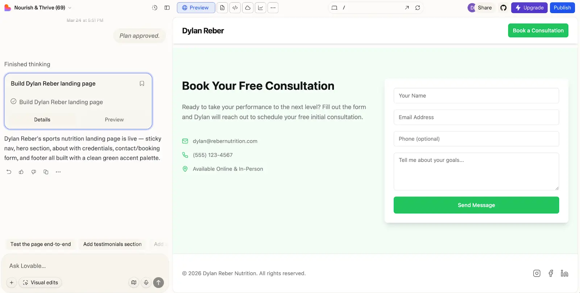Click the undo revert icon below message
Viewport: 580px width, 293px height.
9,172
